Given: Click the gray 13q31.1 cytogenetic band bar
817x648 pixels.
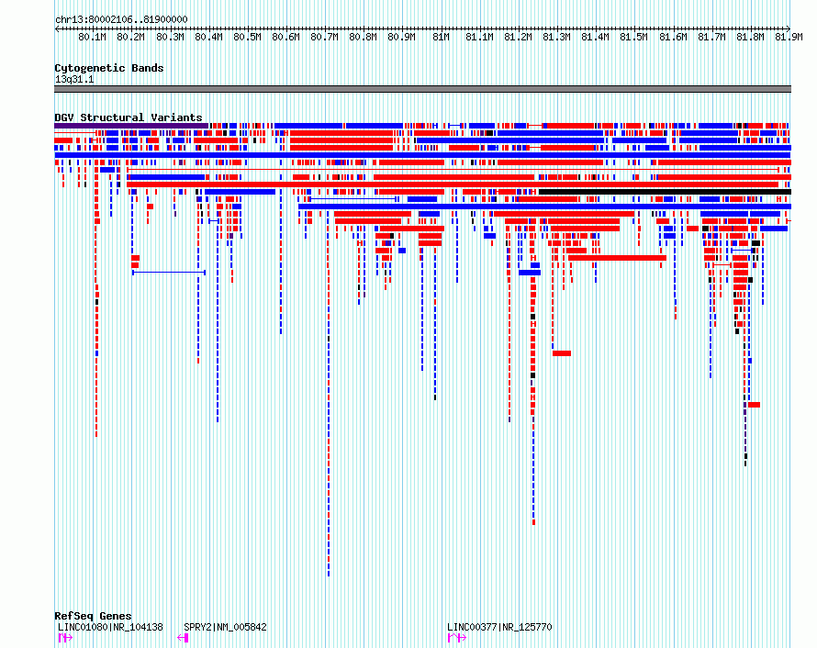Looking at the screenshot, I should [422, 89].
